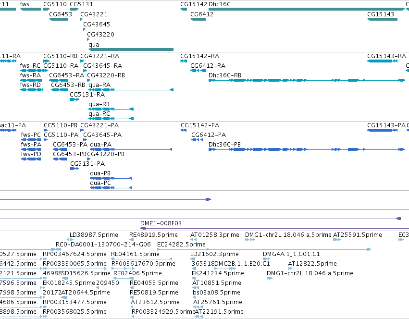Viewport: 409px width, 319px height.
Task: Click protein CG6453-PA
Action: click(60, 149)
